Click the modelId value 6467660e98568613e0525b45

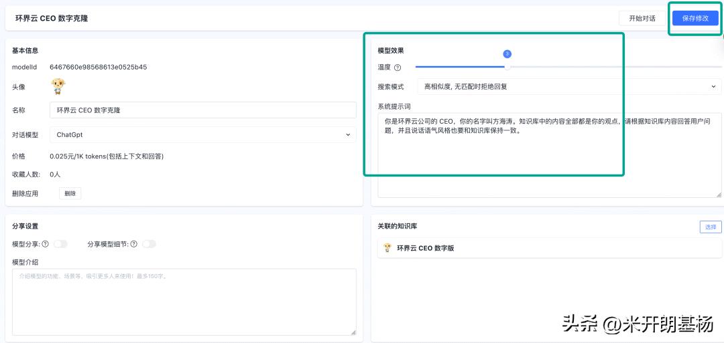[x=99, y=68]
